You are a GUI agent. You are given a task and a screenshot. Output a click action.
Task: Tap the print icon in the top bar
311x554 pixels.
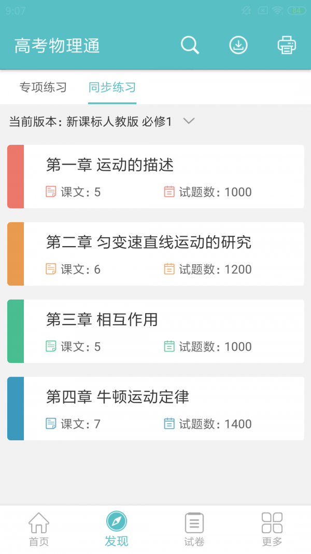pos(286,45)
